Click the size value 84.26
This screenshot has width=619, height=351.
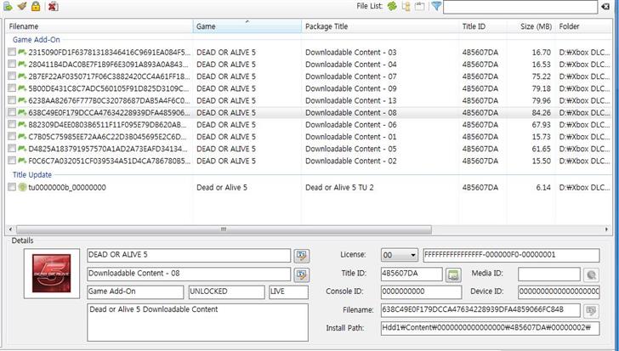[541, 112]
